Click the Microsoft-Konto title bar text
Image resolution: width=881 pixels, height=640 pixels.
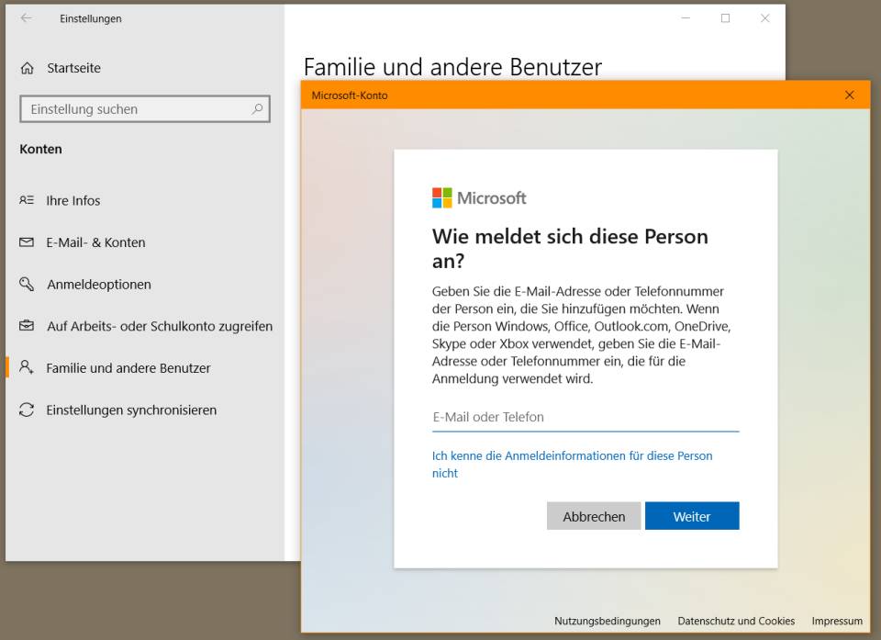pos(350,95)
